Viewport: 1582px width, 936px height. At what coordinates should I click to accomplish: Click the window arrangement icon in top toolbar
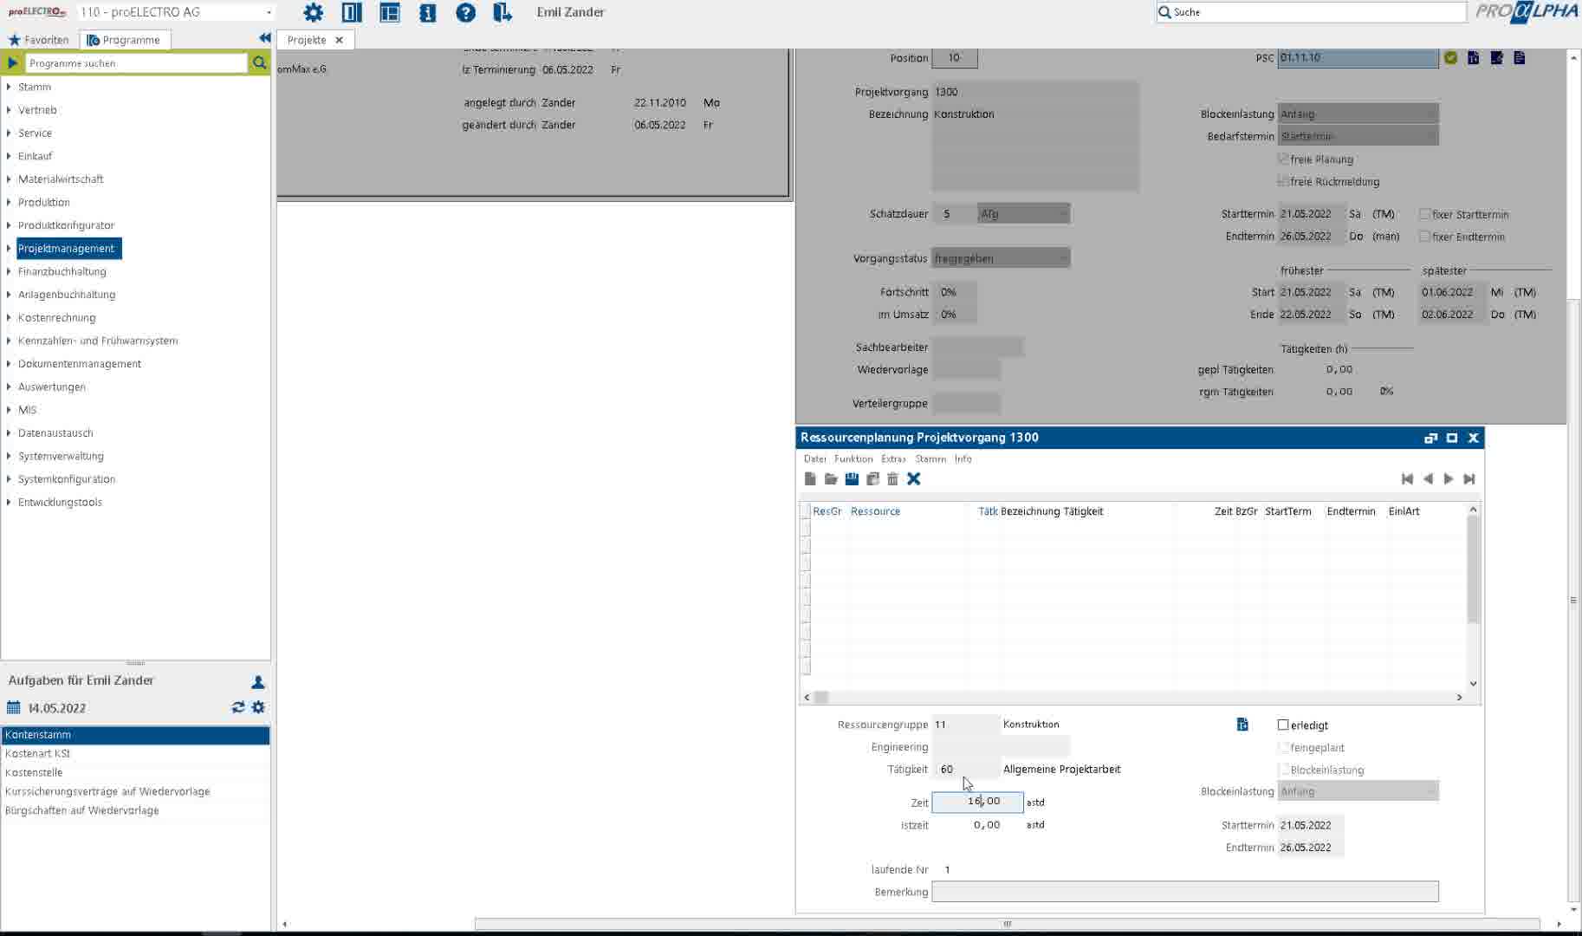pos(390,12)
